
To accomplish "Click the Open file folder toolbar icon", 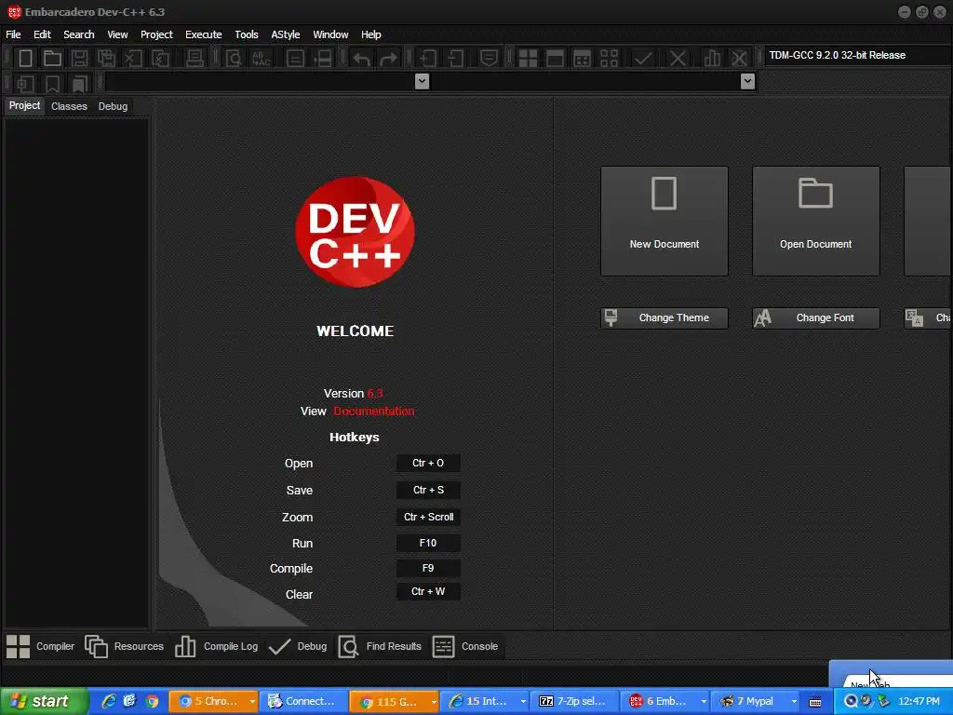I will pyautogui.click(x=52, y=59).
